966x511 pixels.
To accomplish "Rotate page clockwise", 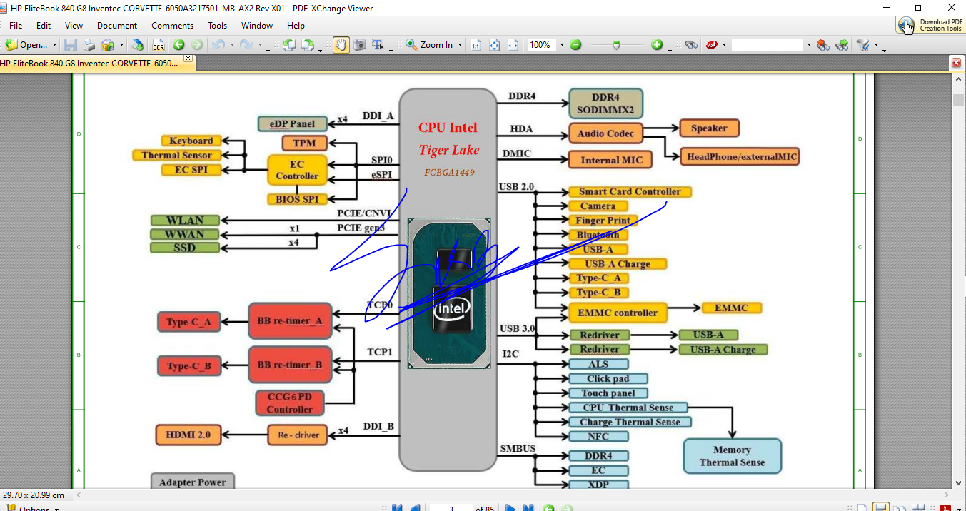I will [307, 44].
